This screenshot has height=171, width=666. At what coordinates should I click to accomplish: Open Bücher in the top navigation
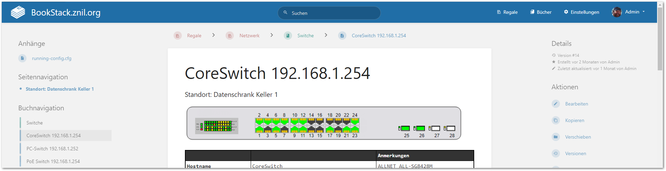[541, 12]
